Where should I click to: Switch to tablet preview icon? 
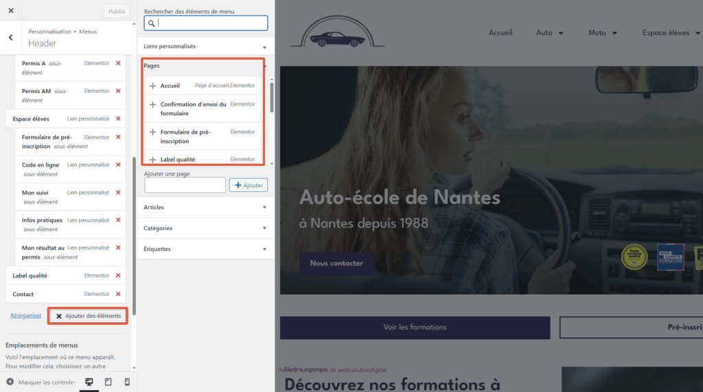(108, 382)
